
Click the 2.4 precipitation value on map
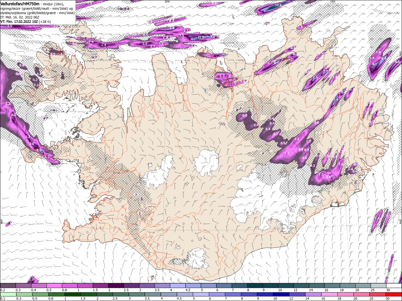[x=104, y=45]
